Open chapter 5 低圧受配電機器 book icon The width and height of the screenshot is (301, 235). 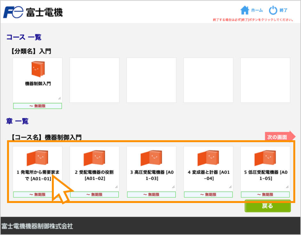click(x=265, y=158)
